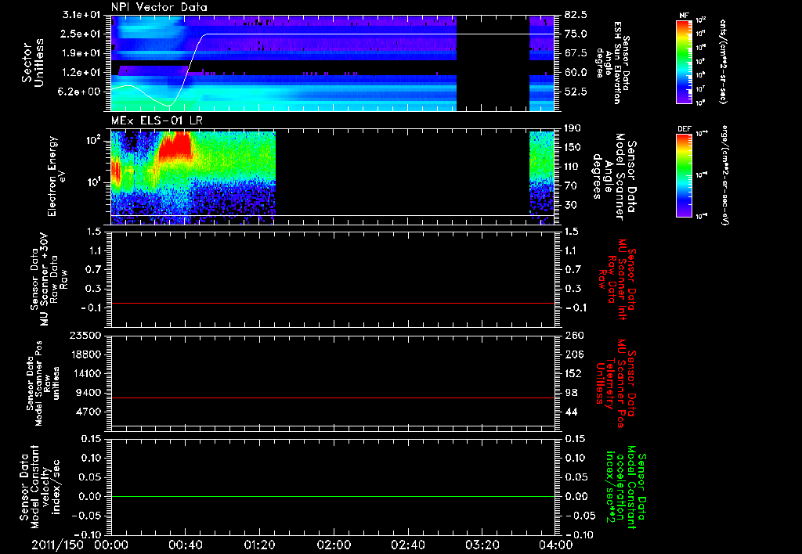Screen dimensions: 802x554
Task: Click the 'Model Scanner Pos Raw unitless' axis title
Action: [x=43, y=383]
